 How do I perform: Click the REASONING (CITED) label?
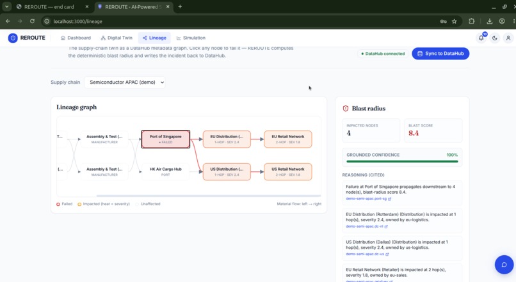coord(363,175)
